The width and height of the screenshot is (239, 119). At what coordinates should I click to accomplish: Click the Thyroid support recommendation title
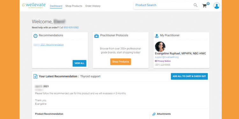[90, 76]
